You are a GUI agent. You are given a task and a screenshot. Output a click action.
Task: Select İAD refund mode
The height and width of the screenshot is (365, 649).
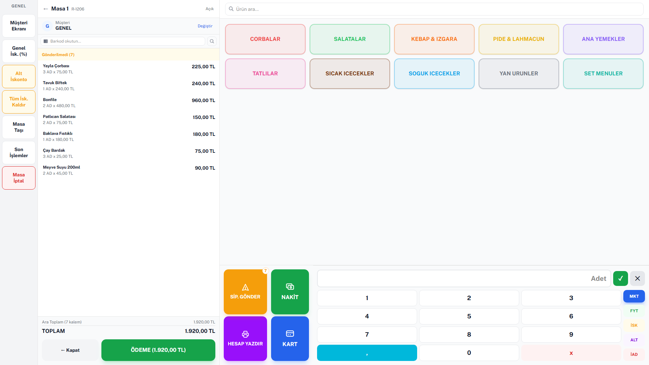click(x=634, y=355)
